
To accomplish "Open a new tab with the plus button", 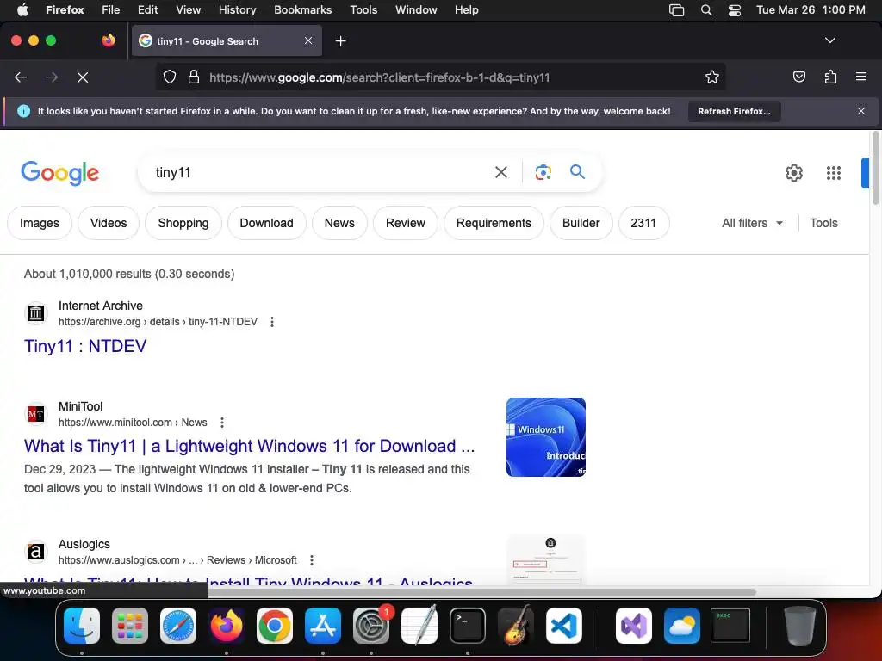I will [x=340, y=41].
